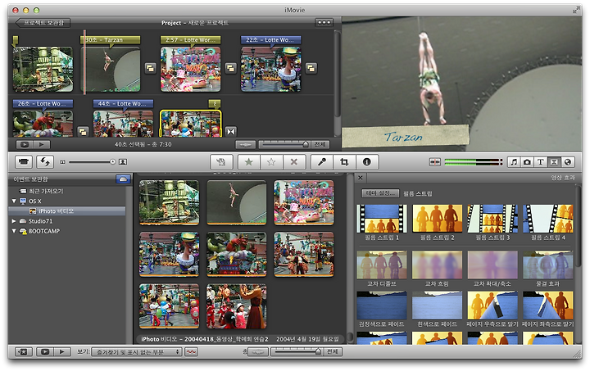Click the audio level meter
This screenshot has width=590, height=371.
474,162
